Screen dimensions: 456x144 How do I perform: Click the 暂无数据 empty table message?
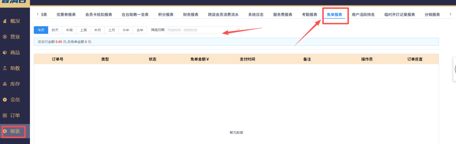pyautogui.click(x=236, y=133)
